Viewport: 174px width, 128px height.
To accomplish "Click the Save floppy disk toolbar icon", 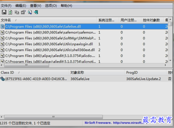I will (x=4, y=12).
